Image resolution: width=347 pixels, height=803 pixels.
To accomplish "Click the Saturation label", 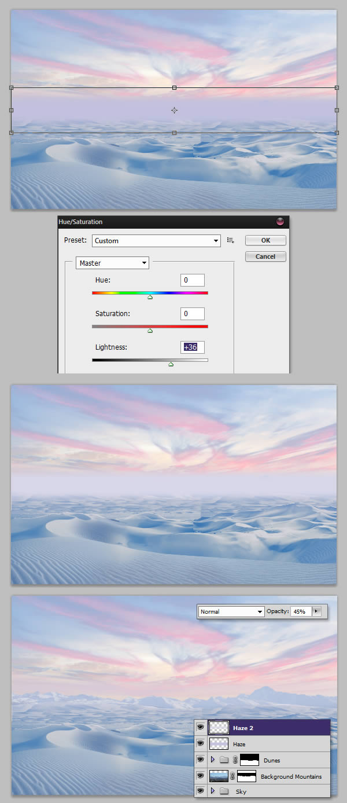I will 113,314.
